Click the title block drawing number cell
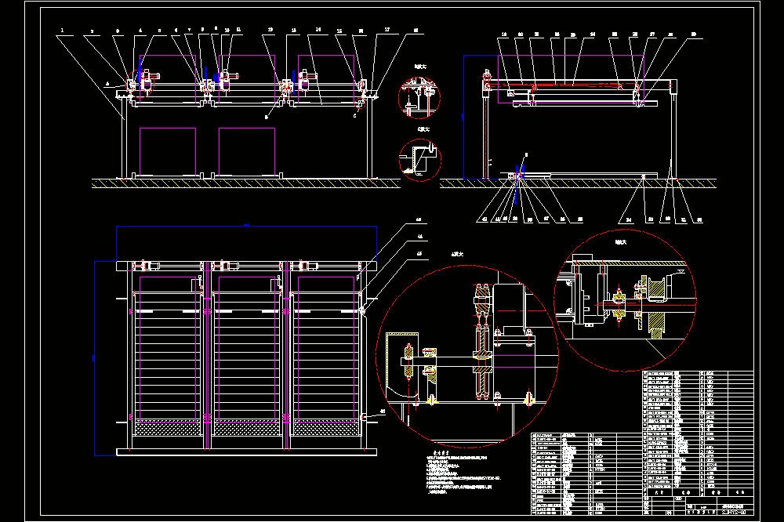The image size is (784, 522). coord(737,512)
